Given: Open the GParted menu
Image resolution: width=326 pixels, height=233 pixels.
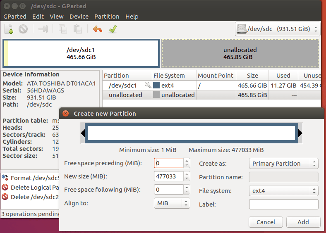Looking at the screenshot, I should tap(15, 17).
